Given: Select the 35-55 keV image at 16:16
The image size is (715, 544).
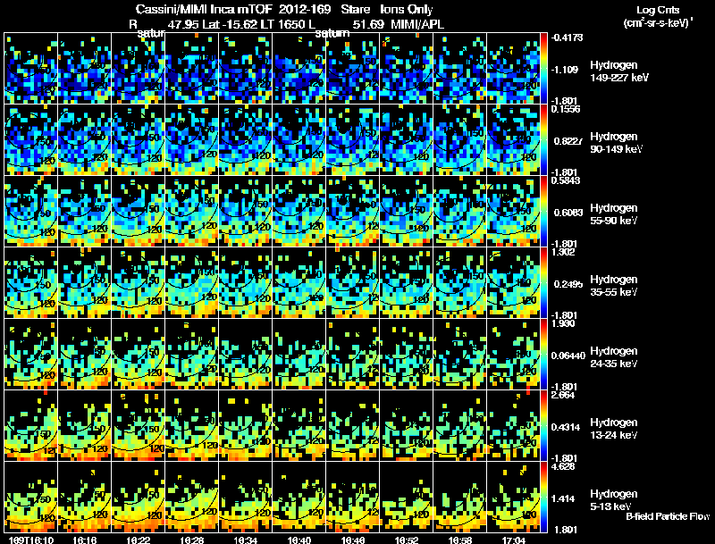Looking at the screenshot, I should tap(84, 282).
